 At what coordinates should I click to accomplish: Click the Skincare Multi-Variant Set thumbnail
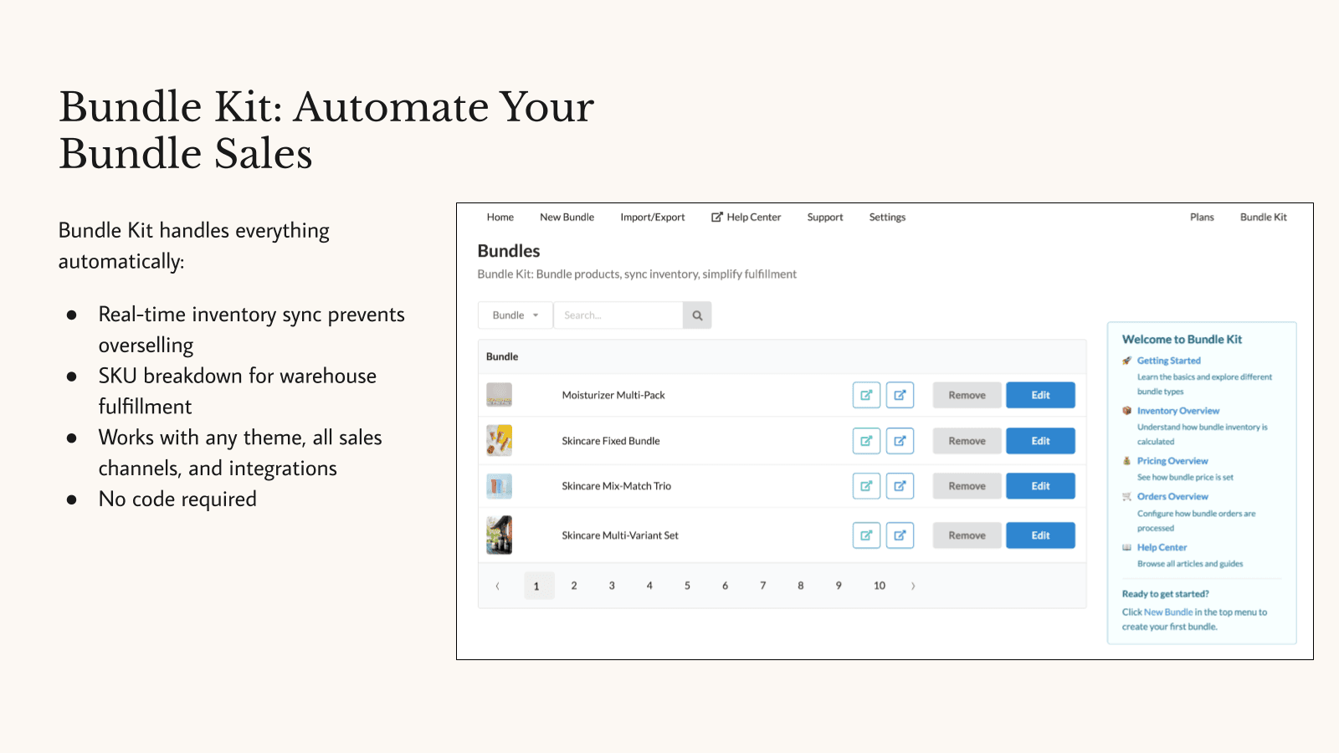[500, 535]
